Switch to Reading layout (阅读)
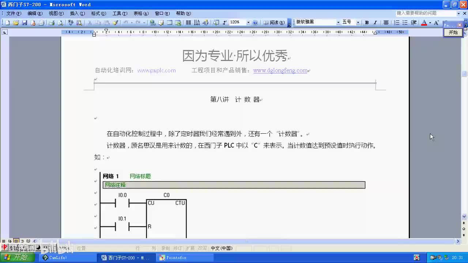 [x=274, y=23]
